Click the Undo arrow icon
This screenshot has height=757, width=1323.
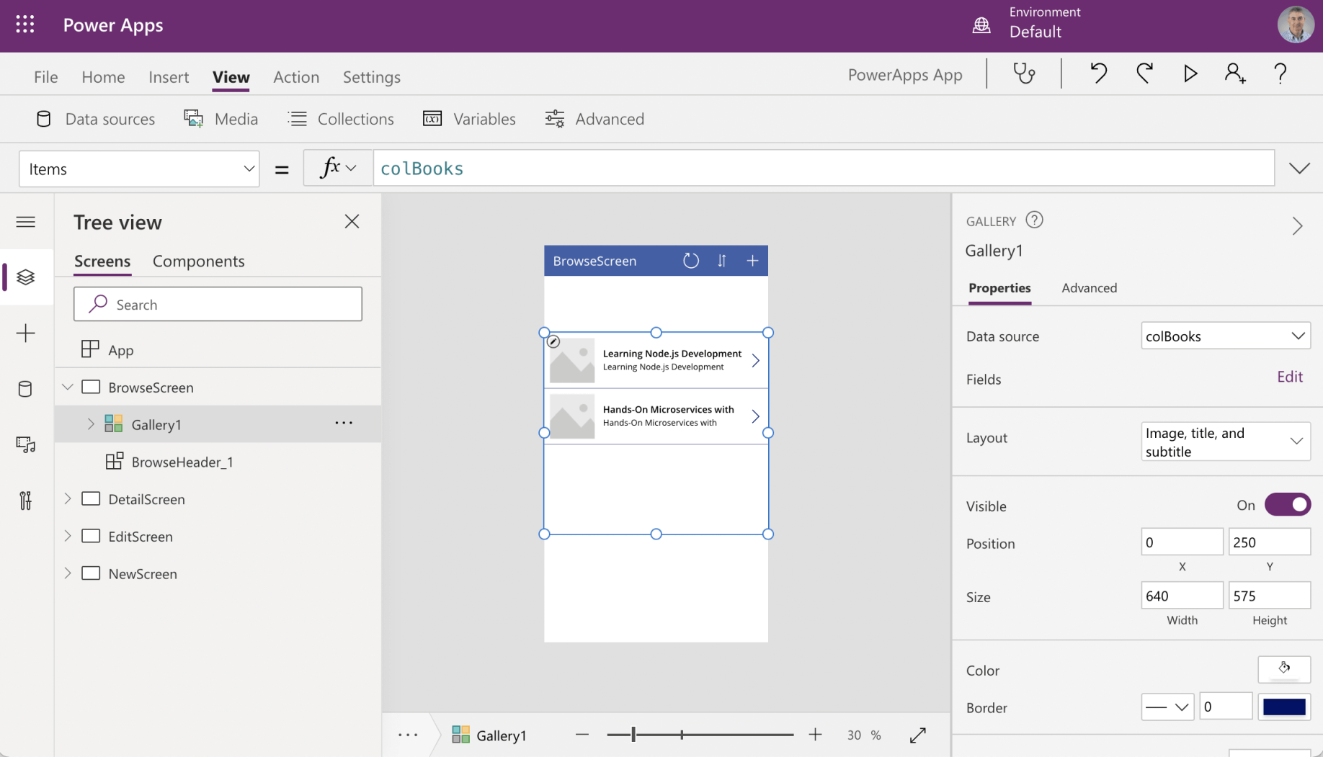click(x=1098, y=73)
